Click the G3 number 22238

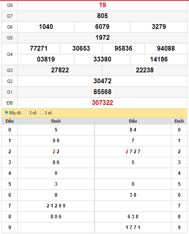[145, 70]
